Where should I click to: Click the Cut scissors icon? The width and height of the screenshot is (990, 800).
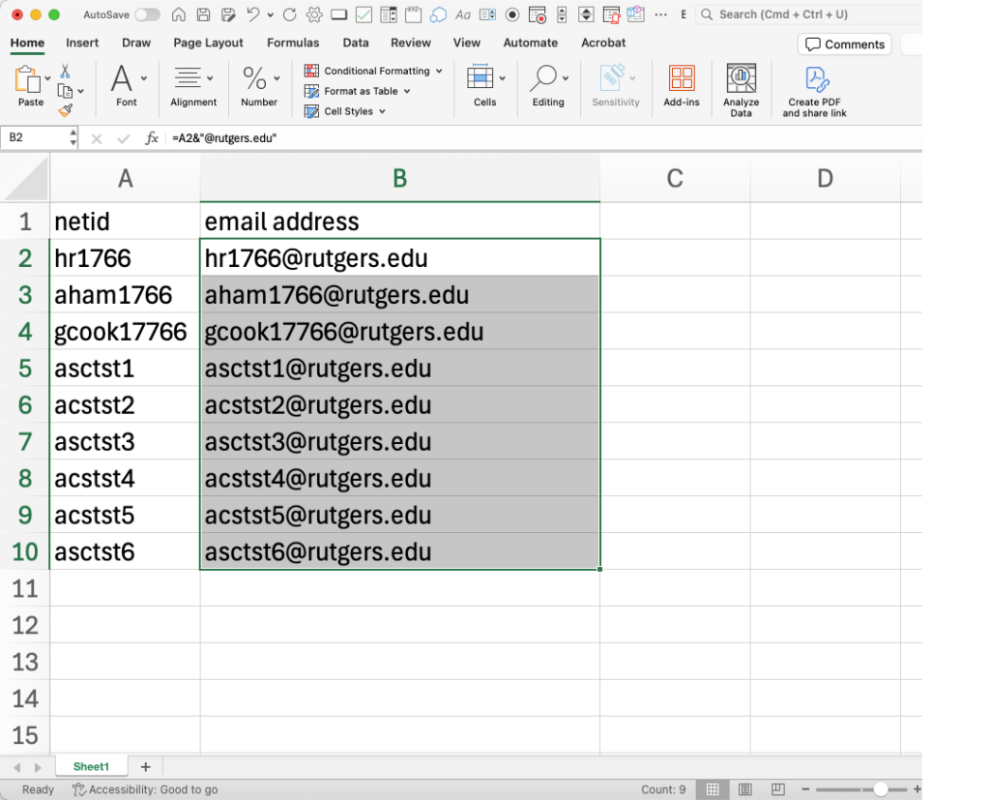tap(65, 71)
